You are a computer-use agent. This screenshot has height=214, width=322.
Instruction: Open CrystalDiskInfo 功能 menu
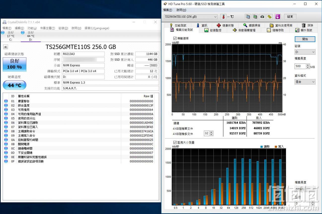click(32, 28)
